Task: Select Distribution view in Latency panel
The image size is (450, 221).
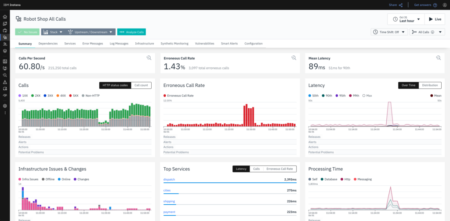Action: (x=430, y=85)
